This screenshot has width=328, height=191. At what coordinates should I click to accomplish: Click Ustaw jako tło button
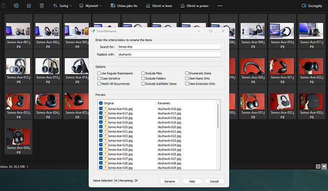pyautogui.click(x=124, y=6)
